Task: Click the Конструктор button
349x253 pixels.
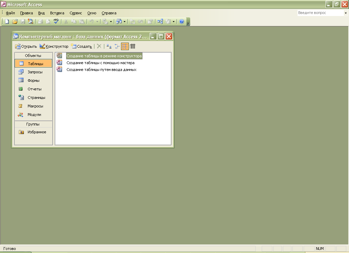Action: [54, 46]
